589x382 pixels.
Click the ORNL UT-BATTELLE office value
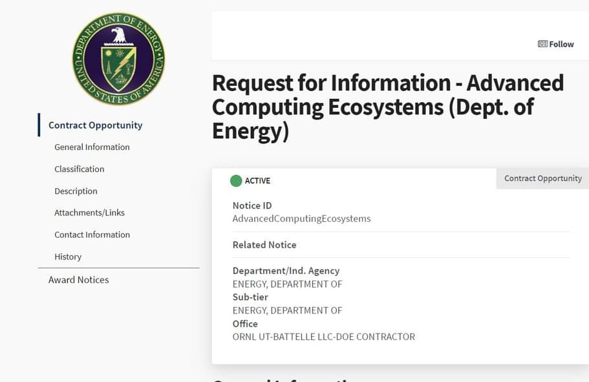(323, 337)
